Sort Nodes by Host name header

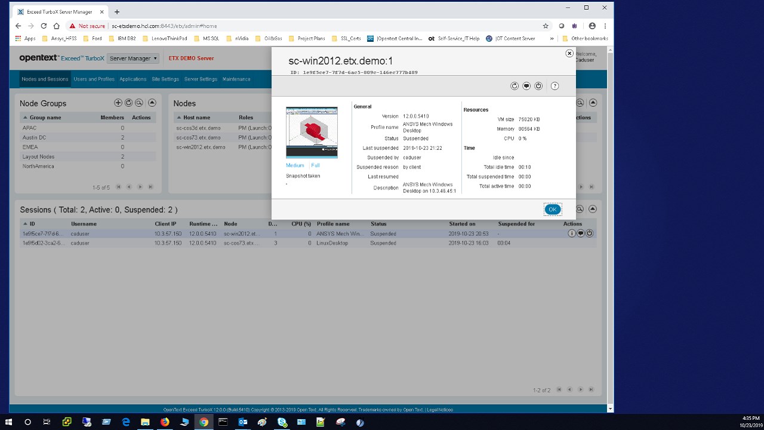pos(196,118)
